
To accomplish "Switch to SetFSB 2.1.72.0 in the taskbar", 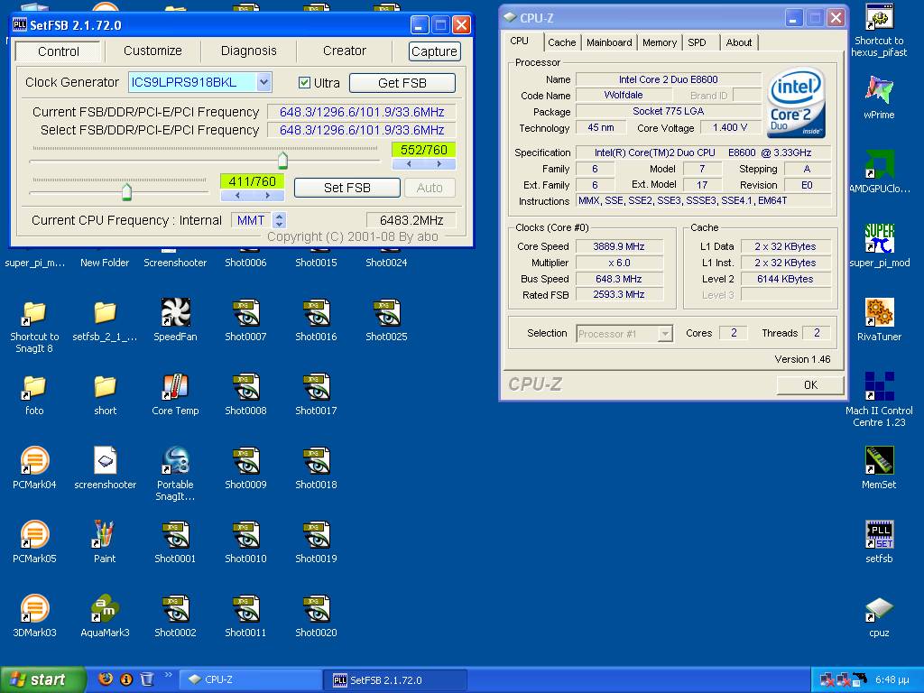I will tap(396, 680).
